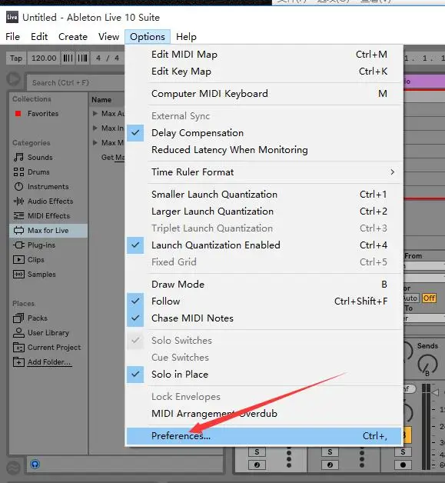The image size is (445, 483).
Task: Open the Create menu
Action: [73, 37]
